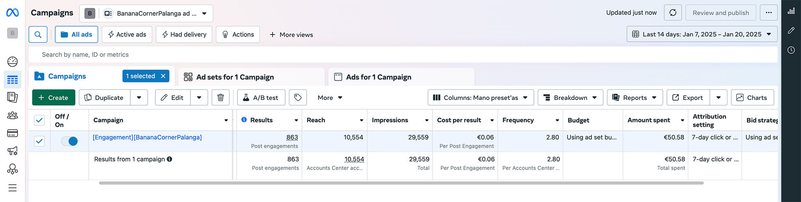The image size is (801, 202).
Task: Open the Campaign column header menu arrow
Action: pyautogui.click(x=226, y=120)
